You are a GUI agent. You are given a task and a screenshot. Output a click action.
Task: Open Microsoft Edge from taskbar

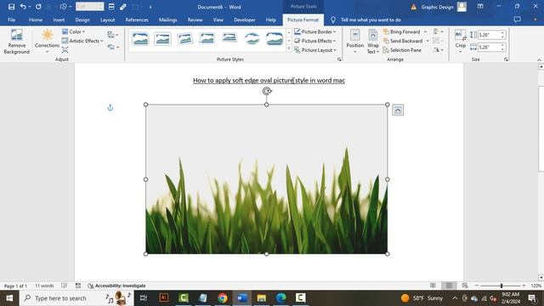280,298
